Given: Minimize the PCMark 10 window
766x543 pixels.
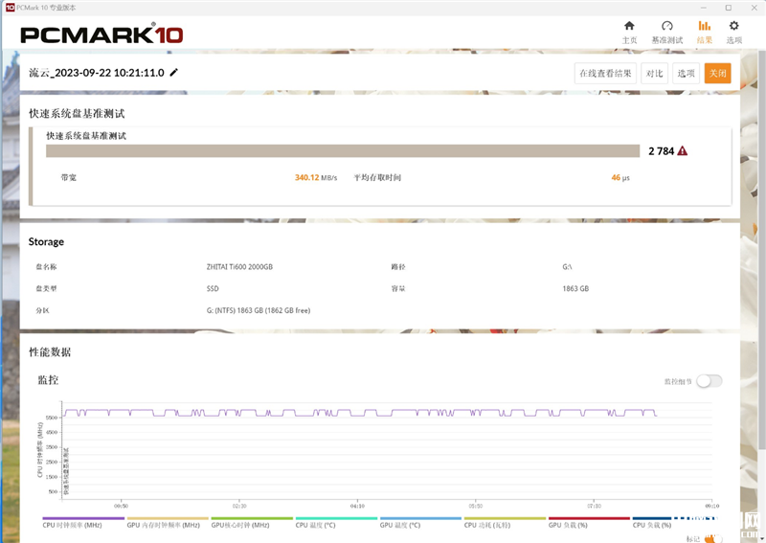Looking at the screenshot, I should tap(704, 8).
